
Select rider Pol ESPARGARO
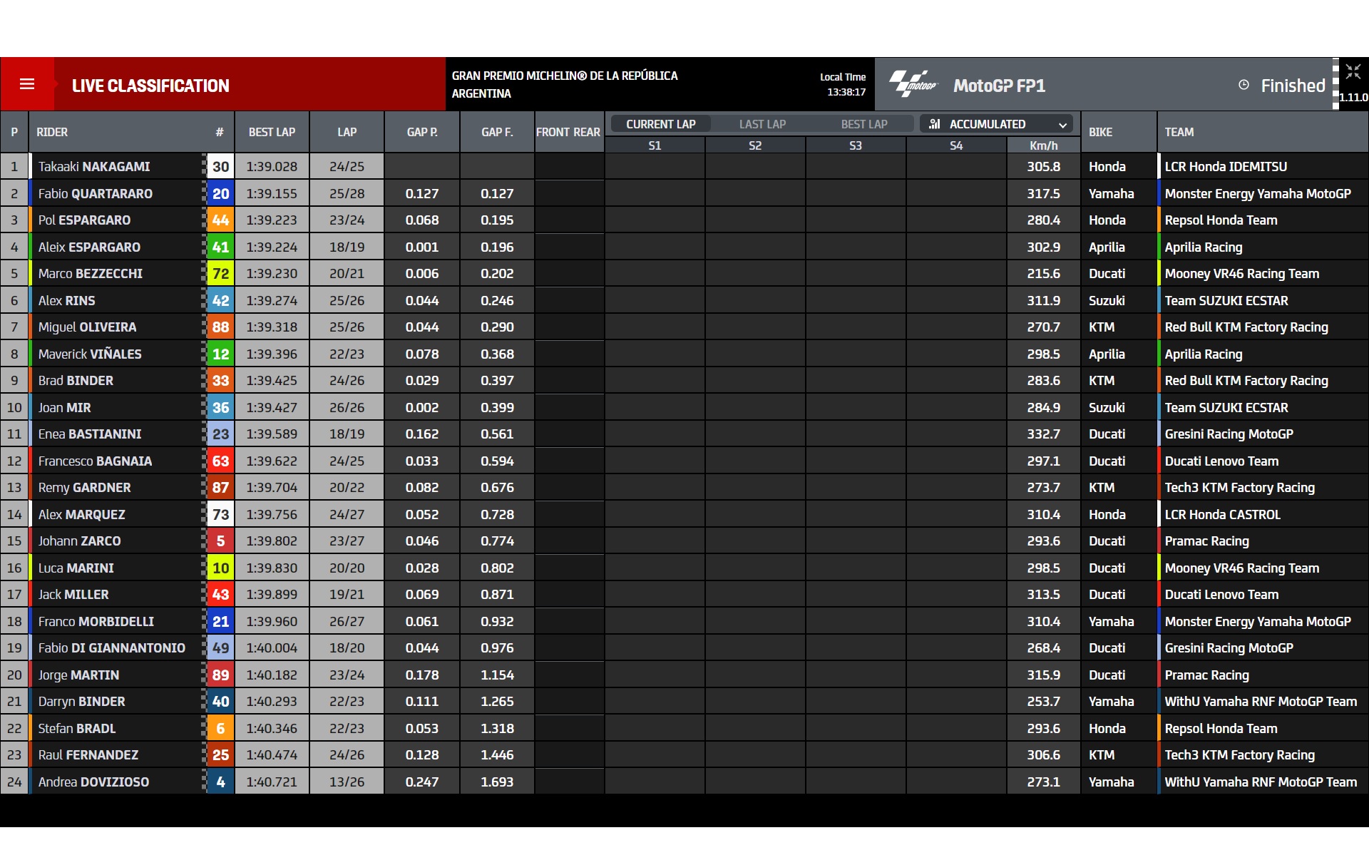(84, 220)
